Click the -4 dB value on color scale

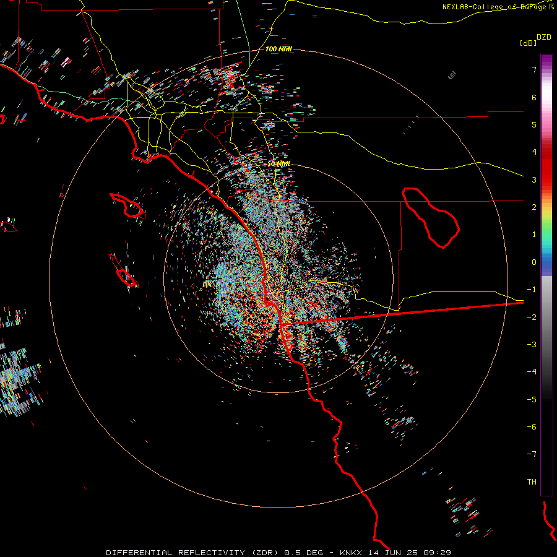(x=532, y=372)
